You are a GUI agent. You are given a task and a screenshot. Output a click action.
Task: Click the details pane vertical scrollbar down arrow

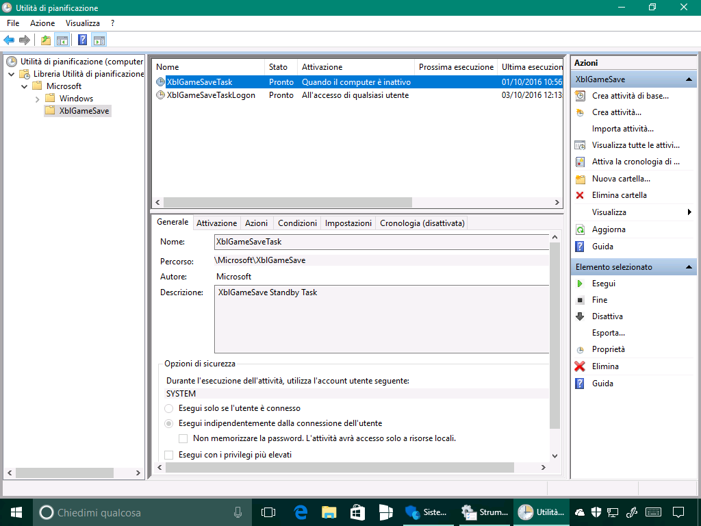555,456
